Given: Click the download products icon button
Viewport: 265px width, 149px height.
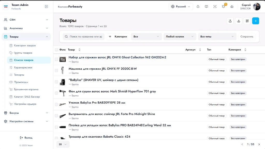Looking at the screenshot, I should (x=239, y=21).
